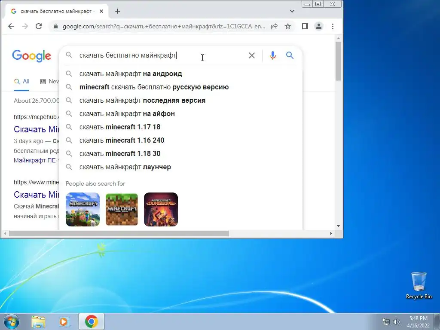Open the side panel icon in Chrome toolbar
Screen dimensions: 440x330
click(x=305, y=26)
